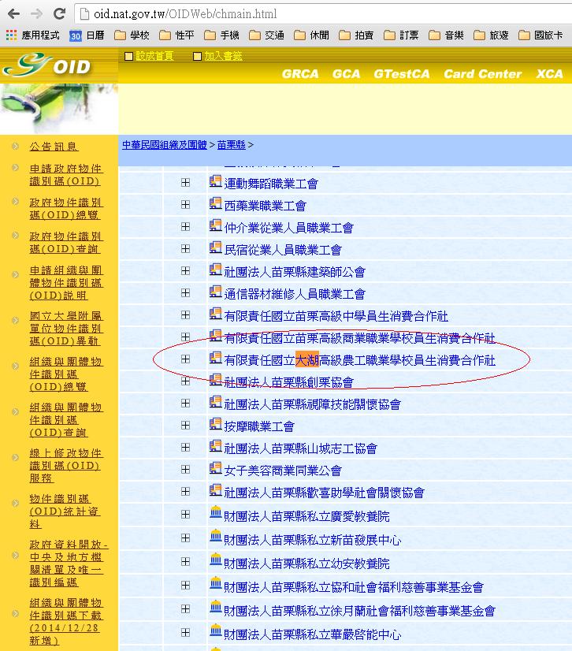Click the OID logo in header
This screenshot has width=572, height=651.
pyautogui.click(x=49, y=66)
